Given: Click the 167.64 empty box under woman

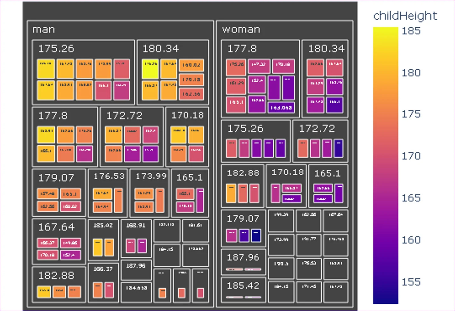Looking at the screenshot, I should pyautogui.click(x=335, y=221).
